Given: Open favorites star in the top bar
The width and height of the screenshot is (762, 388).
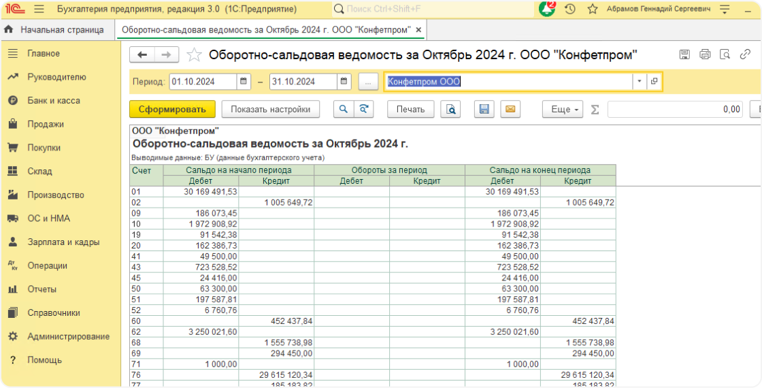Looking at the screenshot, I should point(593,10).
